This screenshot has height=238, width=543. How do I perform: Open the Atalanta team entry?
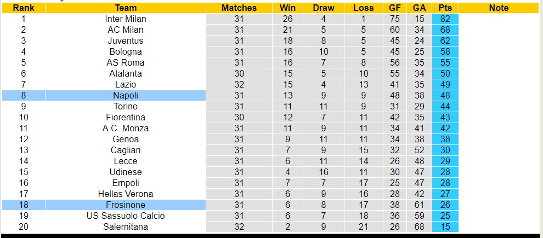[x=126, y=73]
